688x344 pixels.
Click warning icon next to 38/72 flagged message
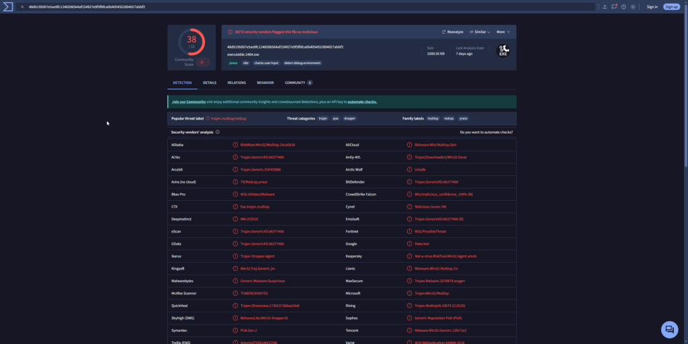[x=230, y=32]
